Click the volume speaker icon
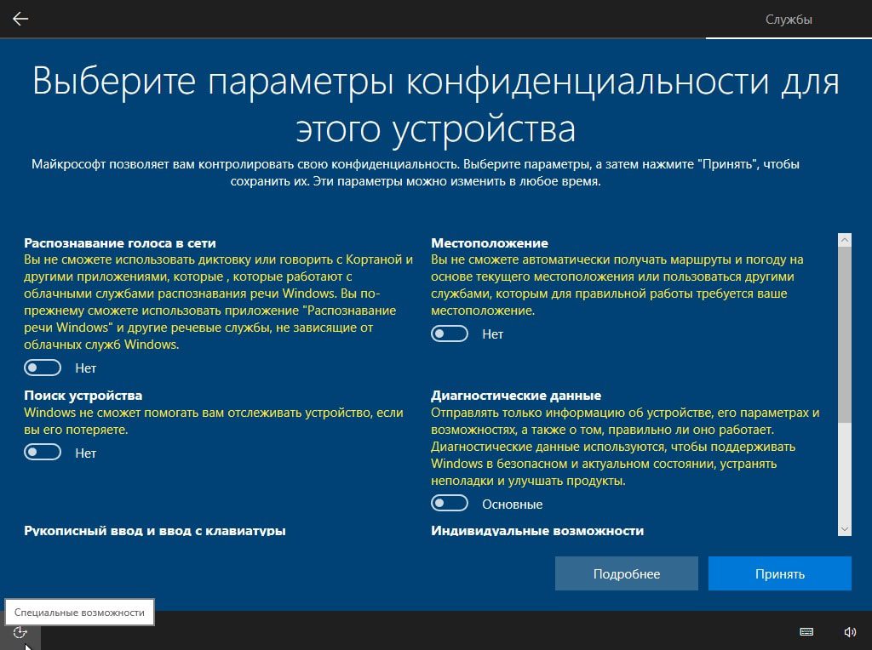872x650 pixels. (x=849, y=631)
